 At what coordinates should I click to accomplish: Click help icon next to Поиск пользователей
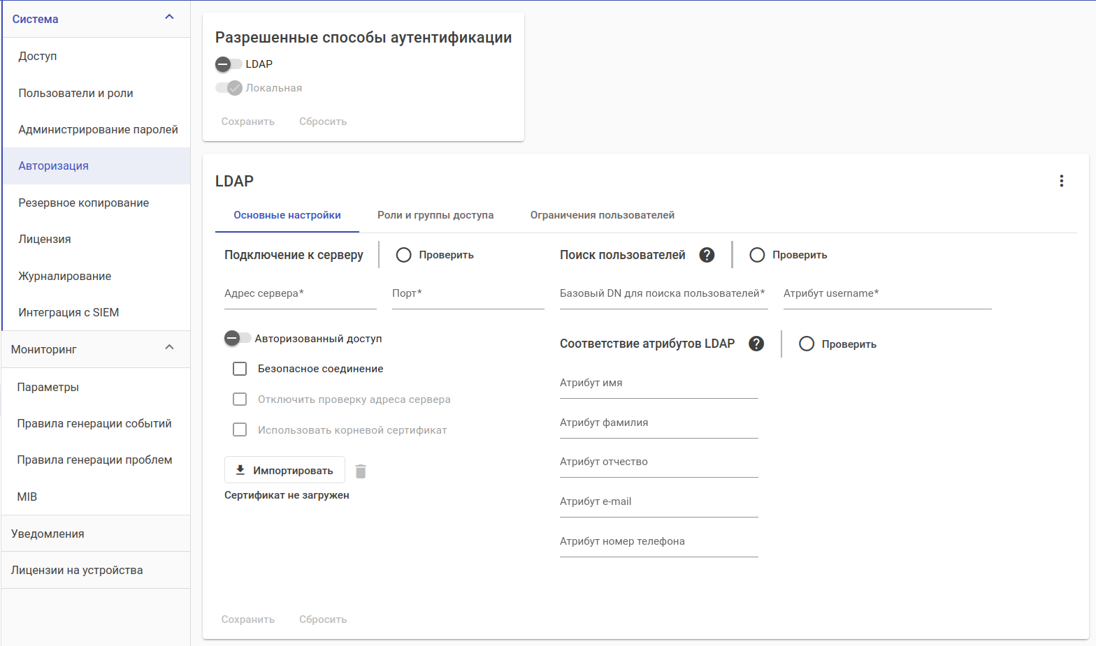click(707, 255)
